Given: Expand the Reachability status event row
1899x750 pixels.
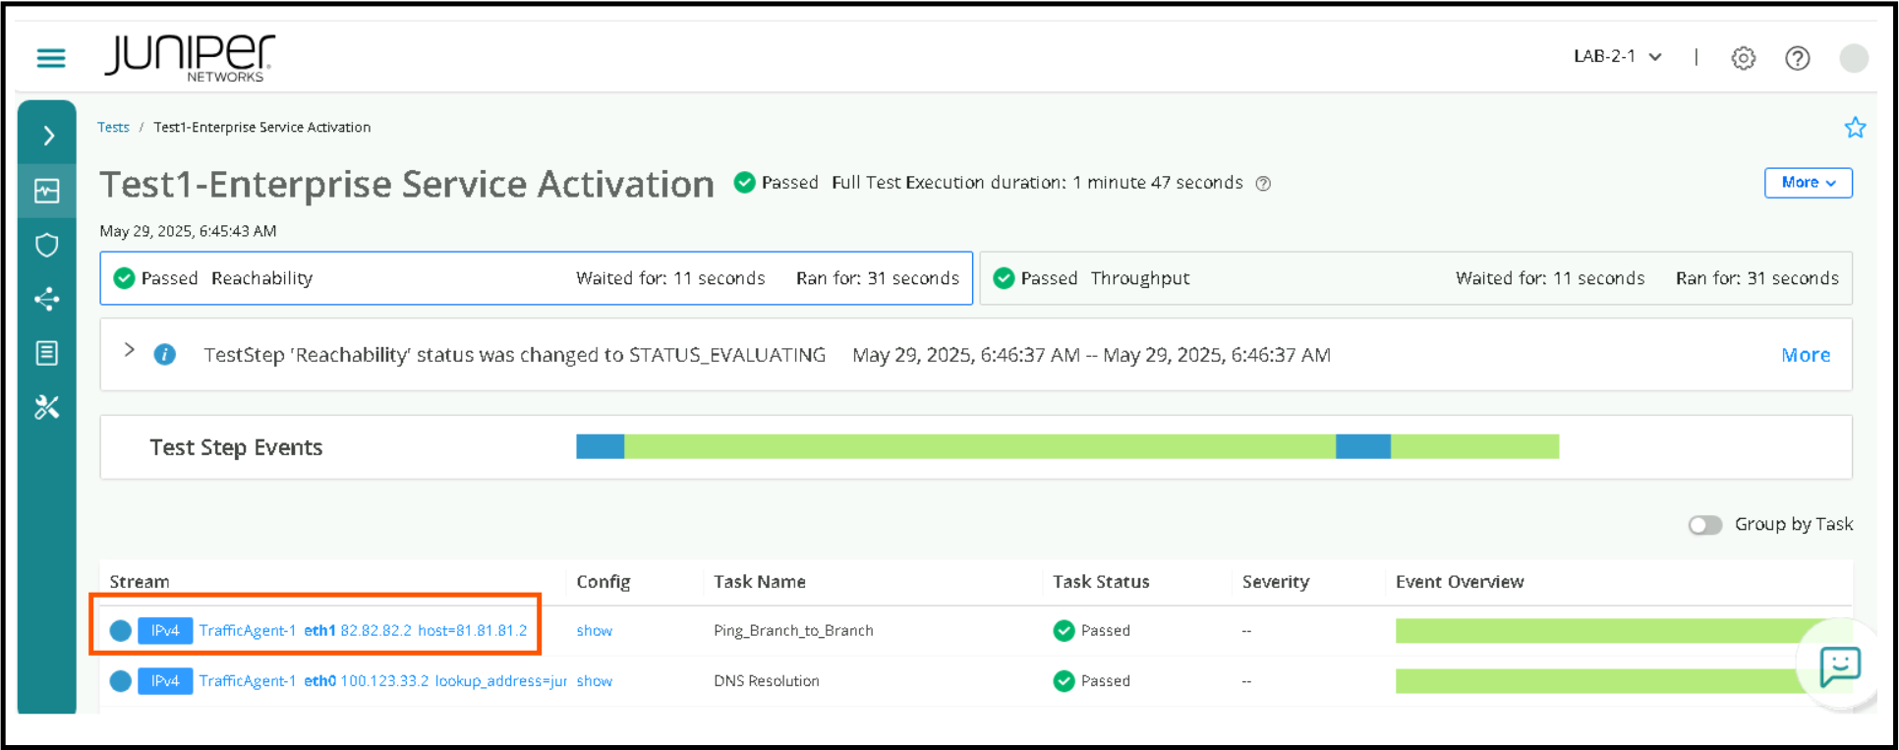Looking at the screenshot, I should click(x=129, y=351).
